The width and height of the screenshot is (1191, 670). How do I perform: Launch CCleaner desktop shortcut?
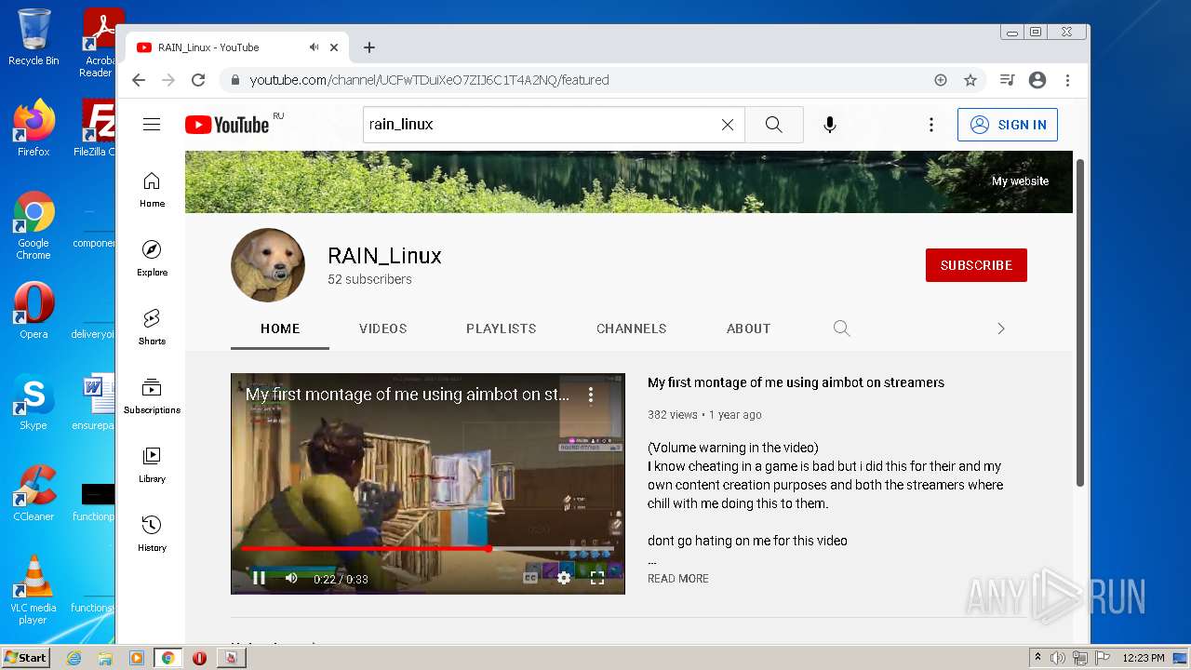point(33,493)
